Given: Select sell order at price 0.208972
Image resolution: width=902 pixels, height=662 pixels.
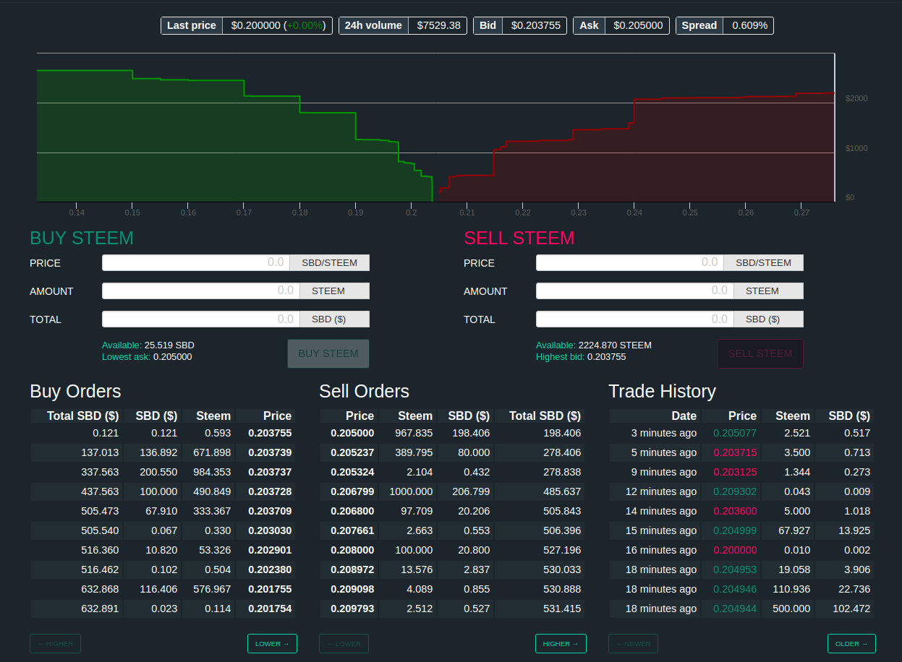Looking at the screenshot, I should pyautogui.click(x=452, y=569).
